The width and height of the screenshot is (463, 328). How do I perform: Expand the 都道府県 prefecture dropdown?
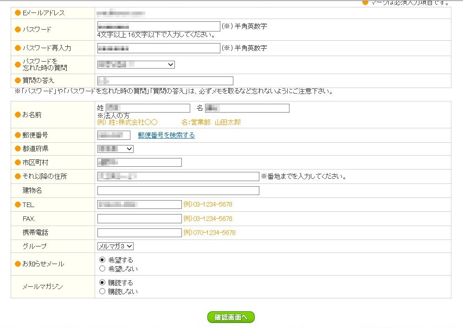click(115, 149)
